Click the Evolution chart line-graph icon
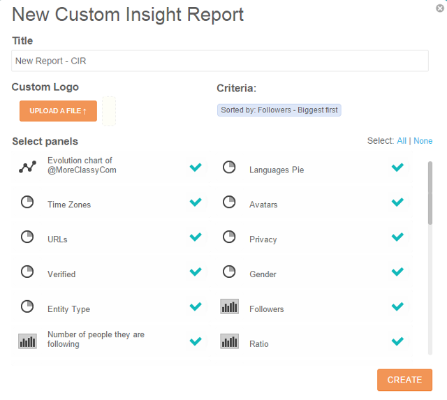The width and height of the screenshot is (447, 400). [x=28, y=167]
